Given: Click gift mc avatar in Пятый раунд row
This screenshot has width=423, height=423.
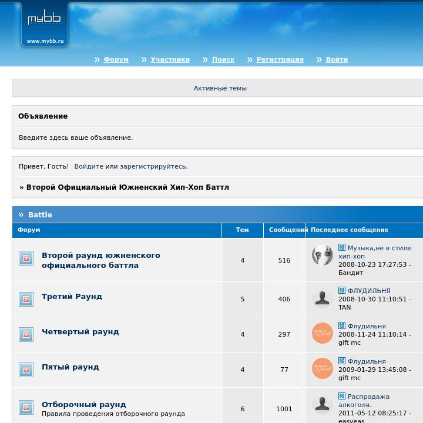Looking at the screenshot, I should point(323,368).
